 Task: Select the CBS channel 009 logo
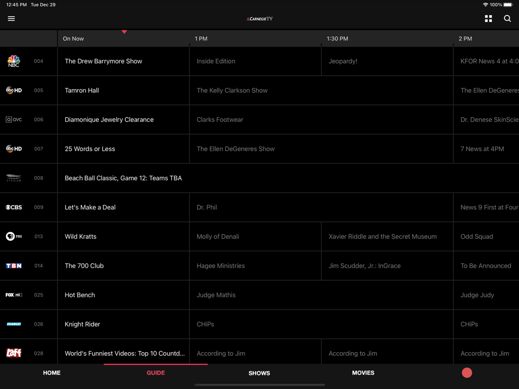pos(13,207)
